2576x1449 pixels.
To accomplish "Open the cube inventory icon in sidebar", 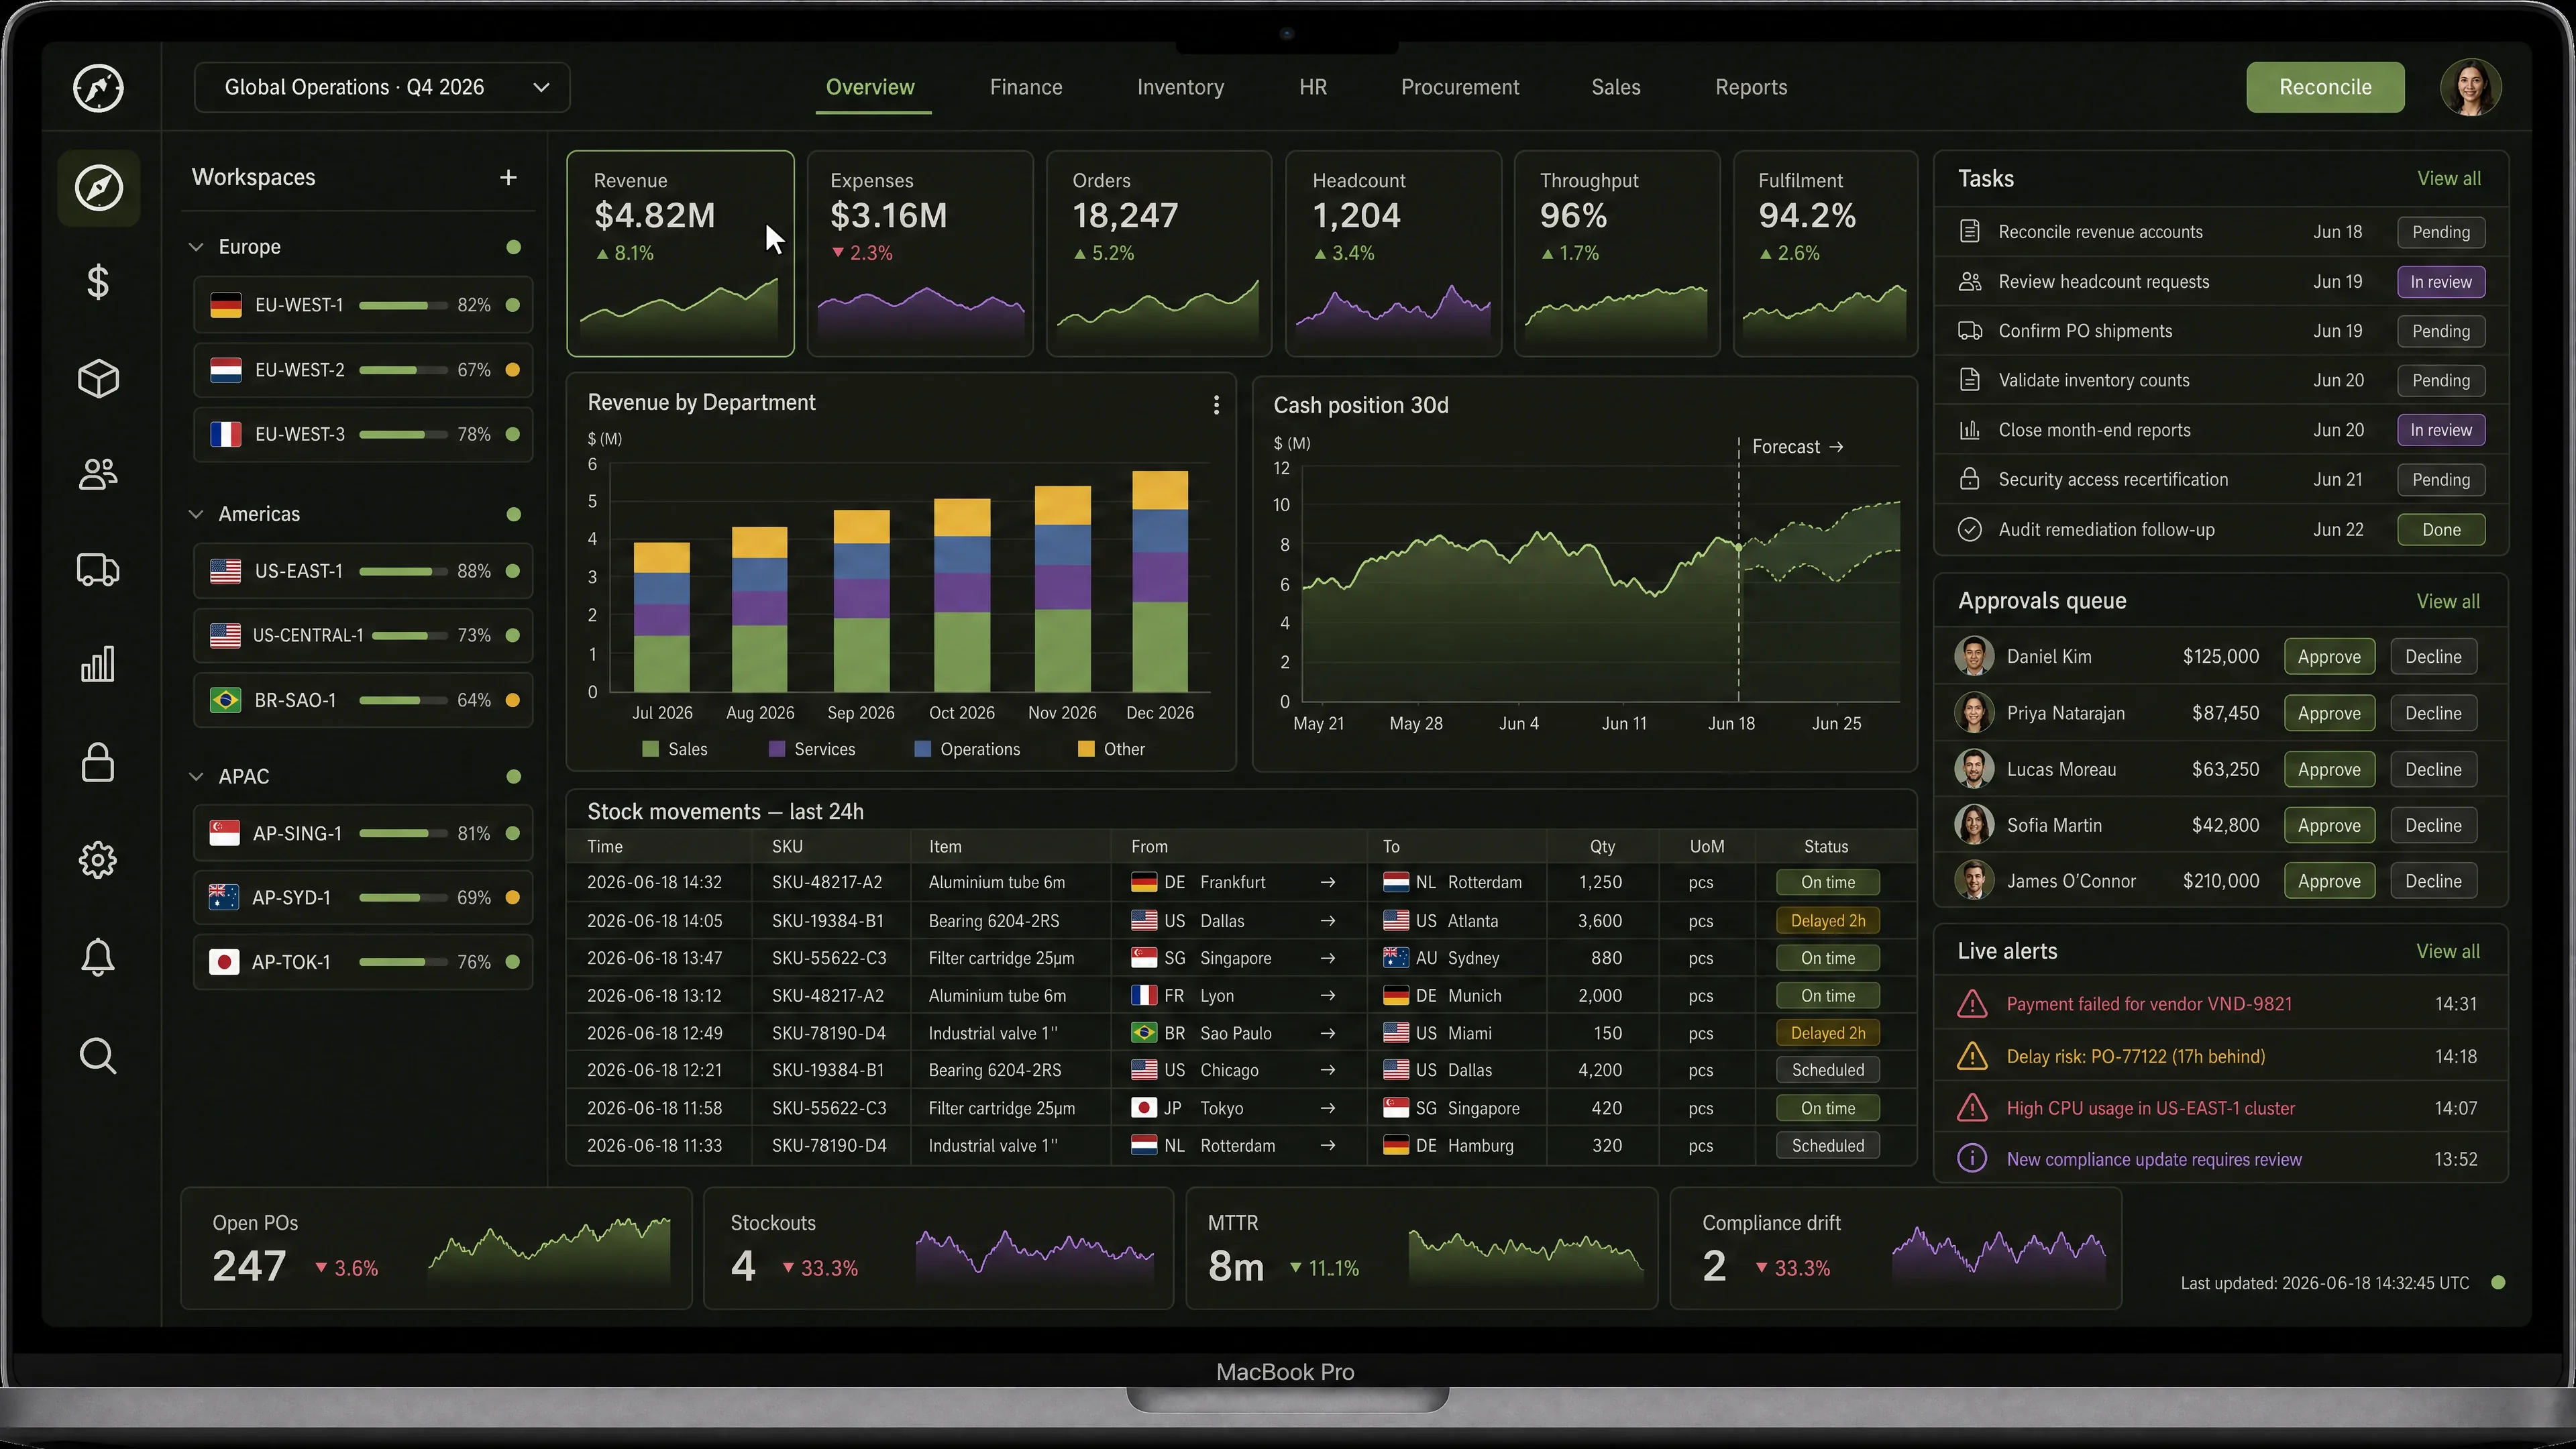I will 98,379.
